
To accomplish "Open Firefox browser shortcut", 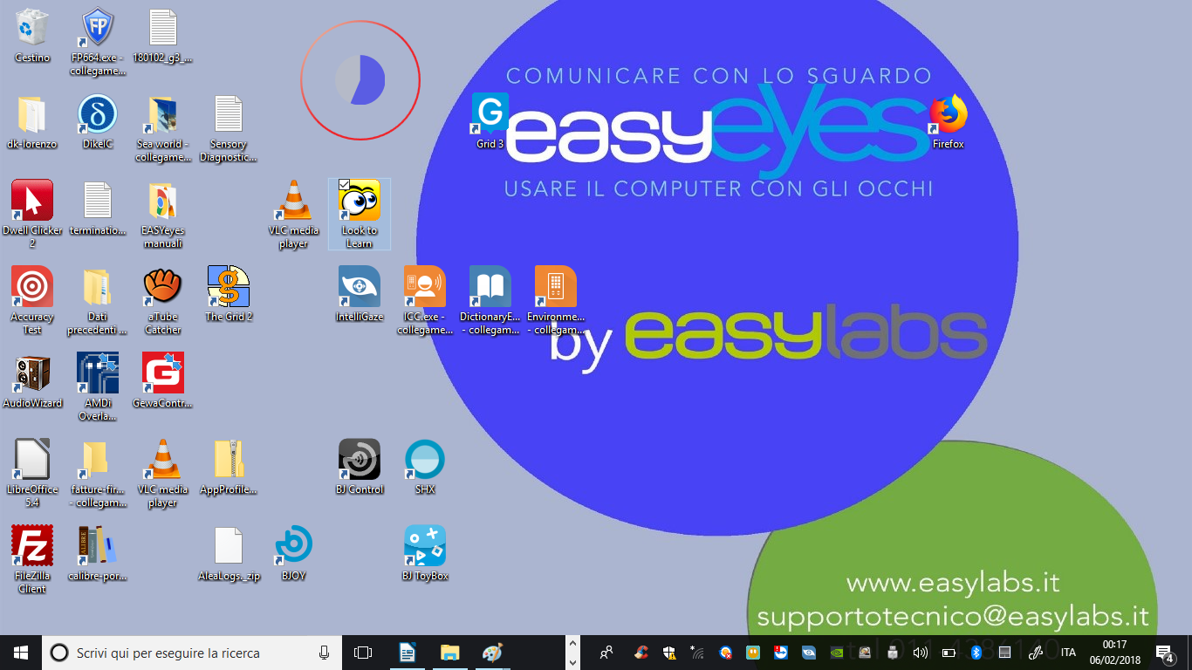I will click(x=949, y=122).
